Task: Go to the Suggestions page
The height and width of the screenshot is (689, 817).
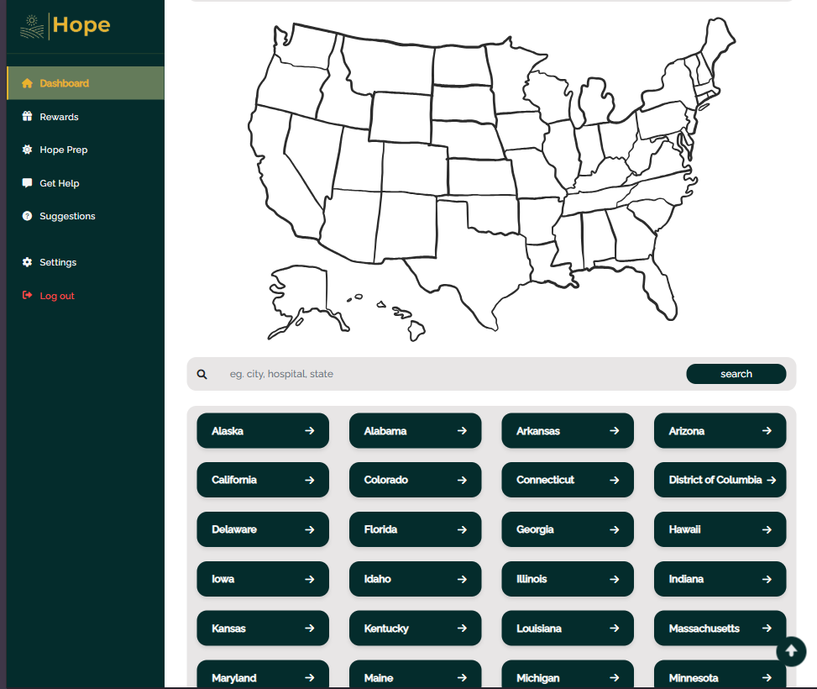Action: coord(67,216)
